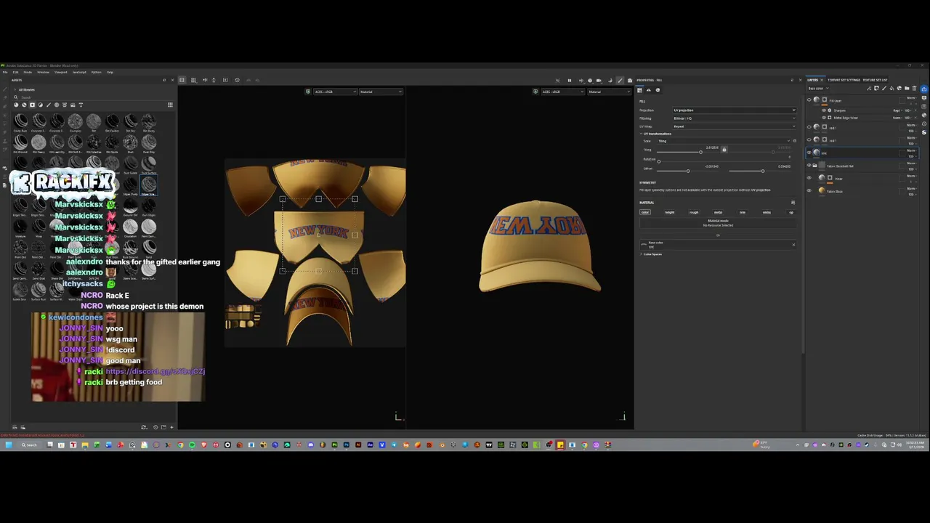Add smart material sphere icon in Layers

[899, 89]
